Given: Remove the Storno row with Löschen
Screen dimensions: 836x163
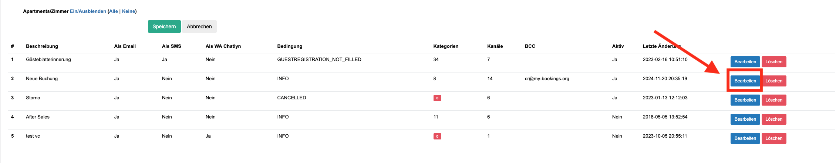Looking at the screenshot, I should click(x=774, y=100).
